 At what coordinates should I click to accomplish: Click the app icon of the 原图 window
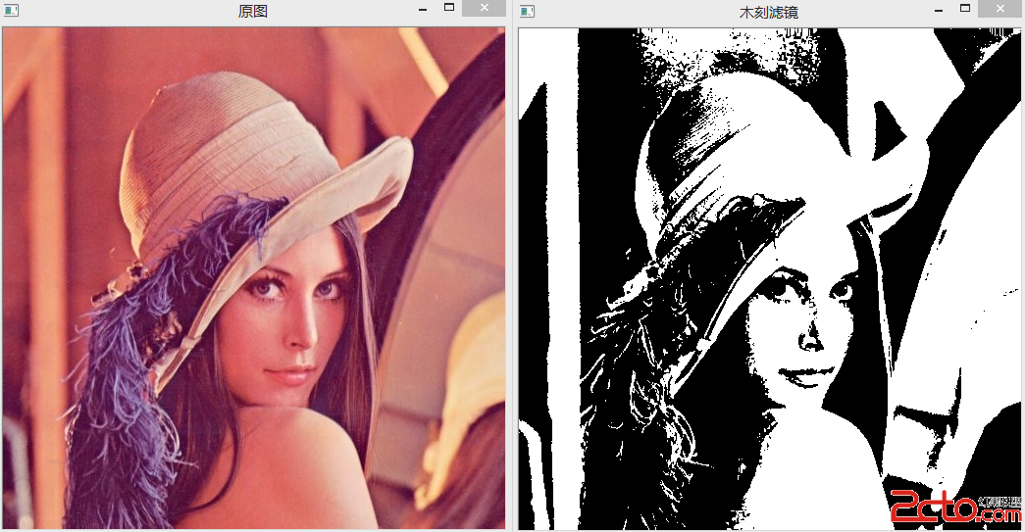coord(11,11)
